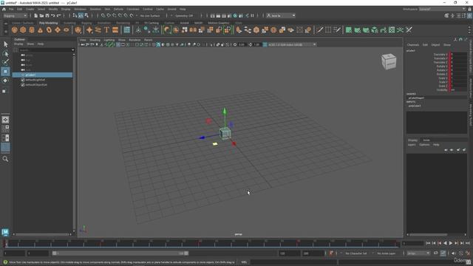
Task: Open the Rigging menu set dropdown
Action: pos(15,16)
